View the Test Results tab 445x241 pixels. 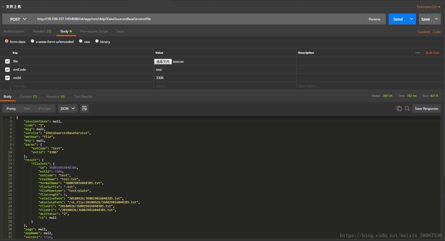pyautogui.click(x=83, y=97)
